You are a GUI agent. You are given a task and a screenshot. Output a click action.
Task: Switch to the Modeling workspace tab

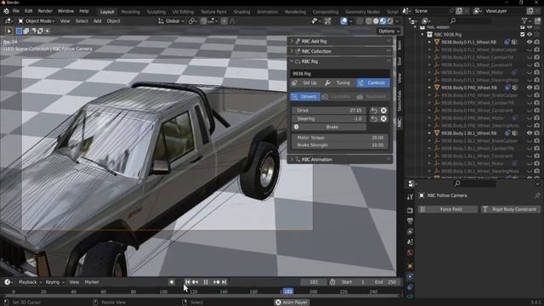130,12
